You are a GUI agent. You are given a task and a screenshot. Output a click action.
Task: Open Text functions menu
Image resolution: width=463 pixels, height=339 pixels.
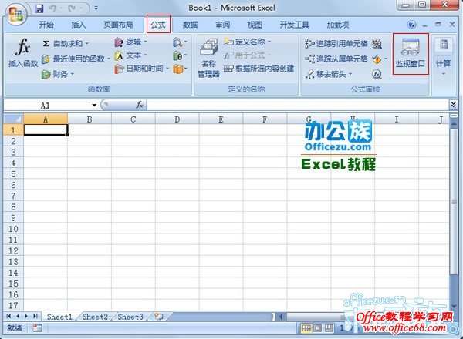(x=130, y=55)
